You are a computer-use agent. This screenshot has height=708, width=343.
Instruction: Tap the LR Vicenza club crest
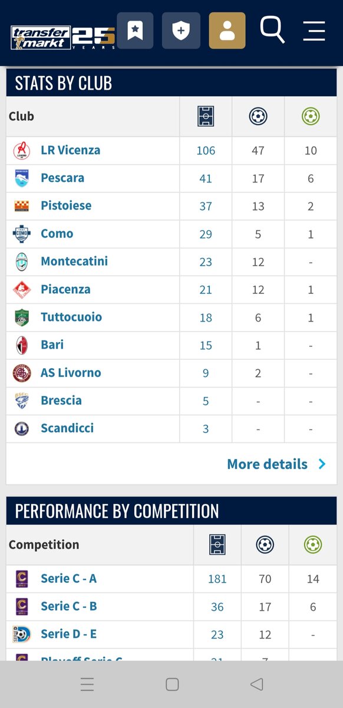click(21, 150)
